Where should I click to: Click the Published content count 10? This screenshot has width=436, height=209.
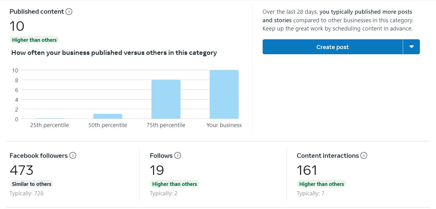click(17, 26)
